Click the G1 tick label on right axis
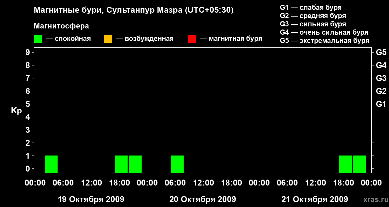This screenshot has width=389, height=207. click(x=381, y=104)
